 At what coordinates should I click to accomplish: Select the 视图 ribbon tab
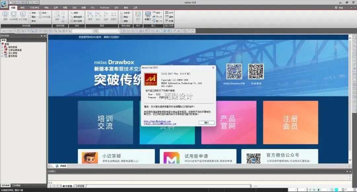(14, 8)
